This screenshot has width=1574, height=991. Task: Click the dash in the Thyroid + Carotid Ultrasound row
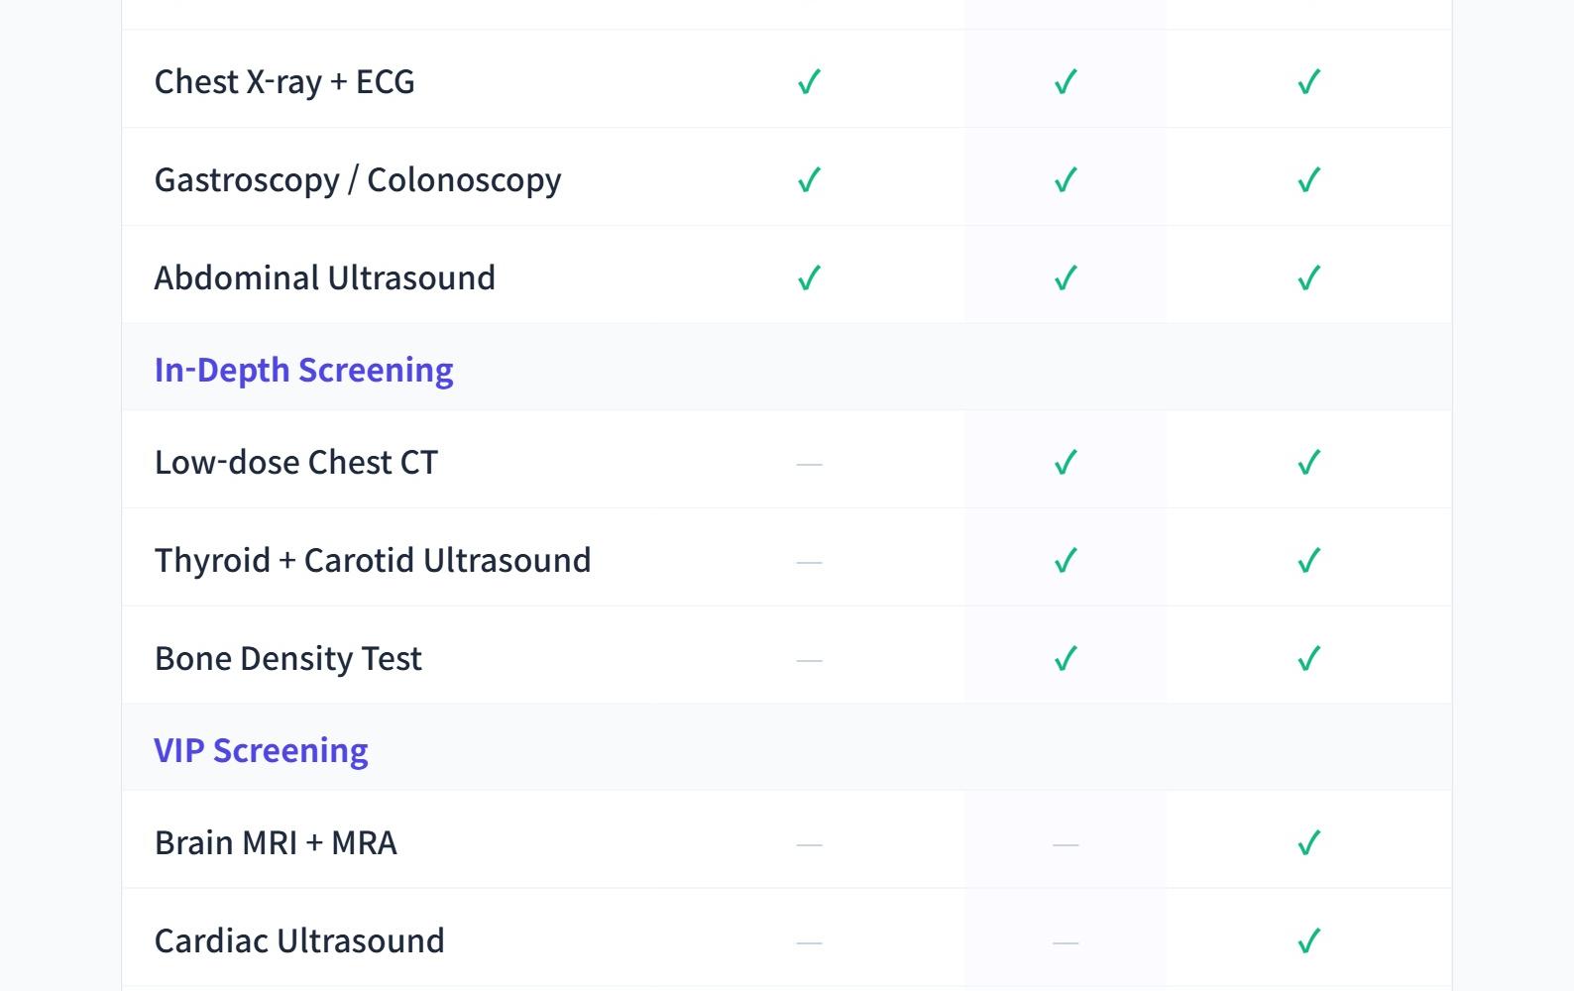click(809, 561)
